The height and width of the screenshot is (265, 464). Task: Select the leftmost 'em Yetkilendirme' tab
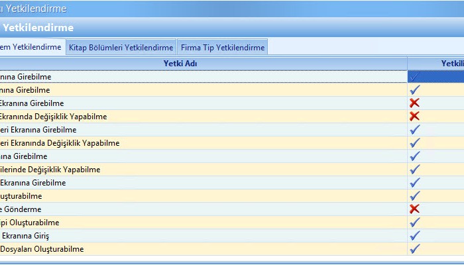(x=30, y=47)
